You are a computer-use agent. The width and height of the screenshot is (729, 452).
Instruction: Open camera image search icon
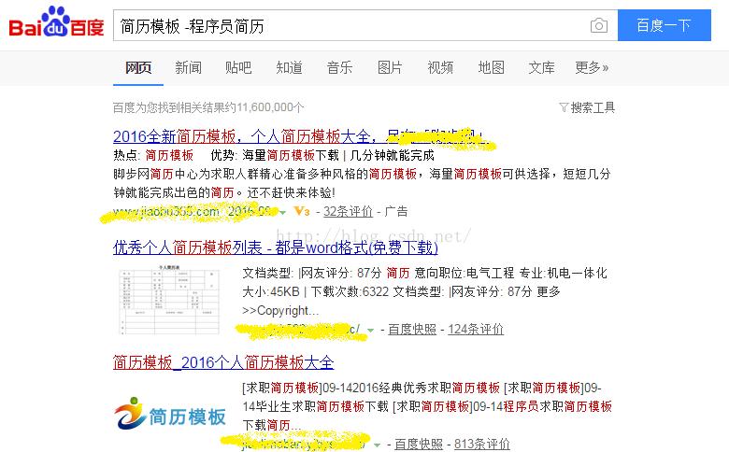pyautogui.click(x=599, y=25)
